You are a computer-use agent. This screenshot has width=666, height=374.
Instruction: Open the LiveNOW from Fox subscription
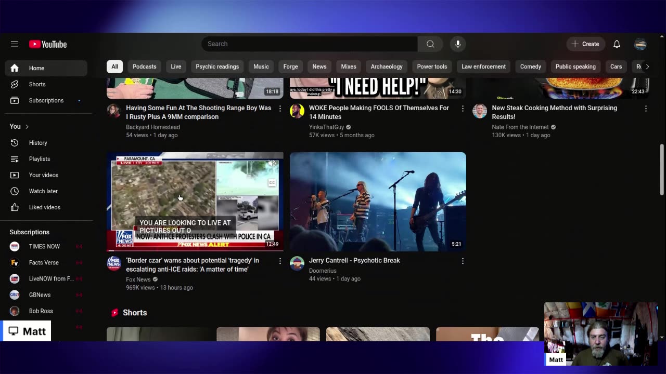pyautogui.click(x=46, y=278)
